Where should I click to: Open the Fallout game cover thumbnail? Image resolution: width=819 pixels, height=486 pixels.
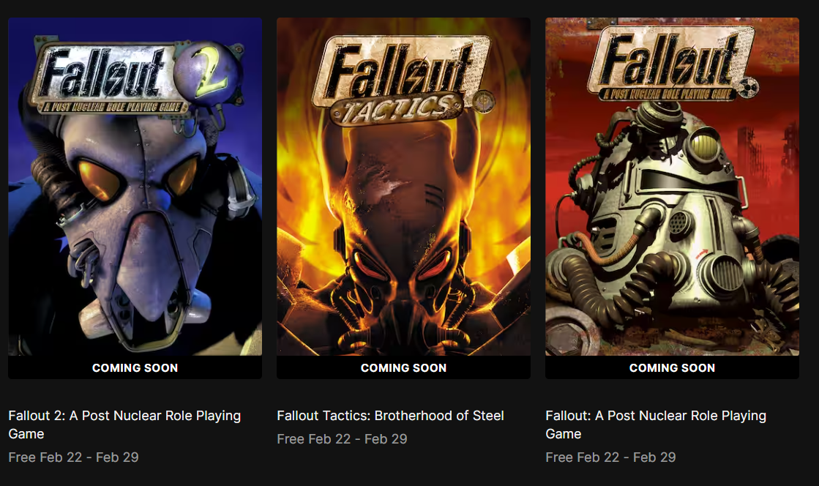point(672,190)
